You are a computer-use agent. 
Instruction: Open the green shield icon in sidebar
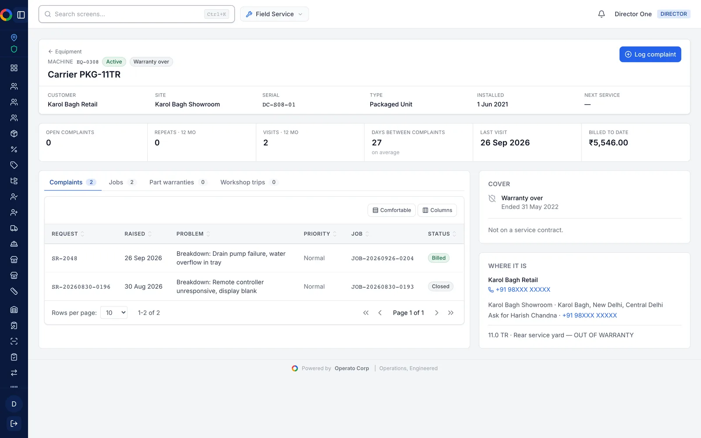pos(14,49)
